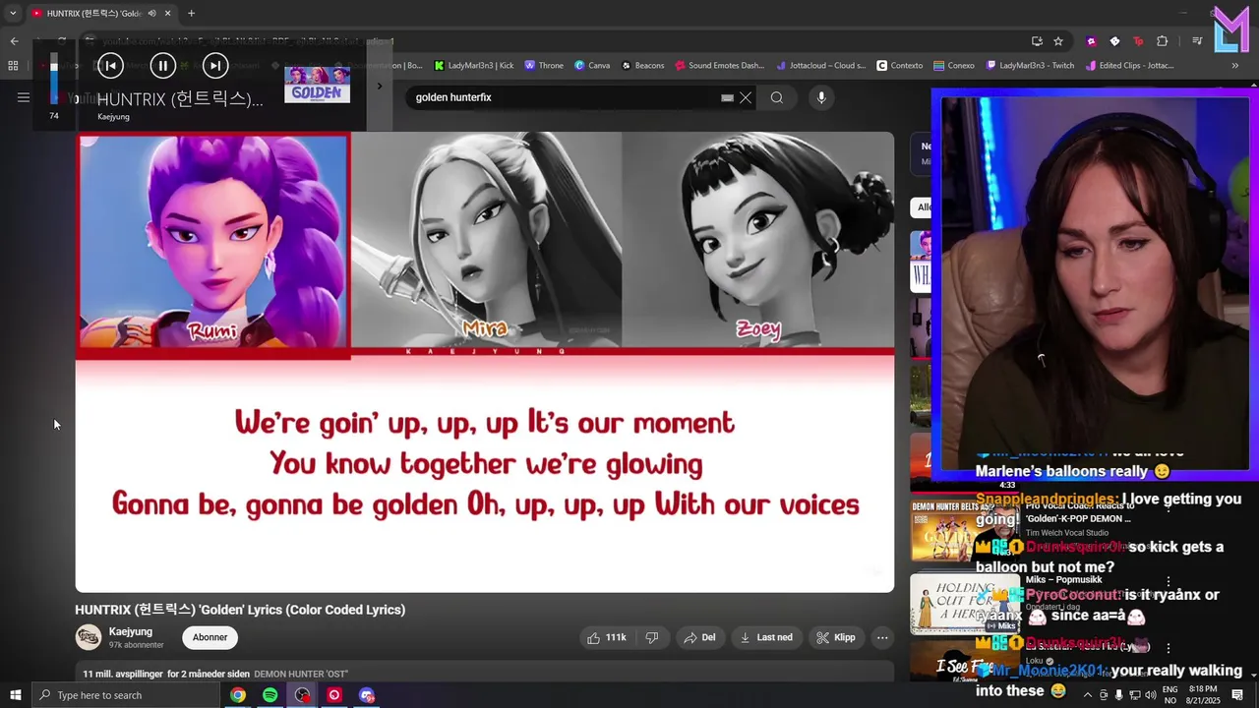Install app via address bar icon

pyautogui.click(x=1037, y=41)
